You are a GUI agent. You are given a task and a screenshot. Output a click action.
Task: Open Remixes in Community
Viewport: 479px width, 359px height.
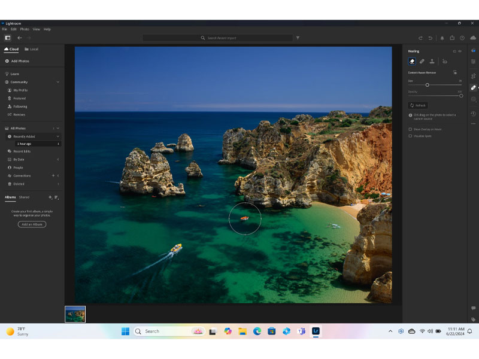pyautogui.click(x=17, y=114)
